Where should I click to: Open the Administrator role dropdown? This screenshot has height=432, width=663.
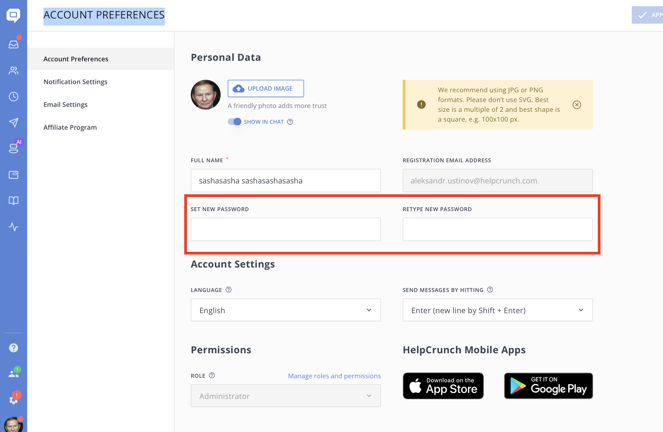286,396
